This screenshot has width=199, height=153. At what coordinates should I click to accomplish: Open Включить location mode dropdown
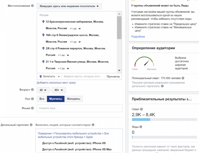coord(49,76)
